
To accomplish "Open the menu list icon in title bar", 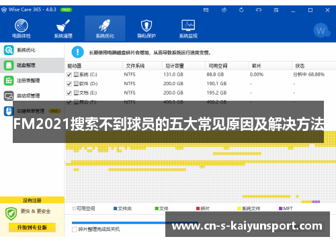I will pyautogui.click(x=276, y=10).
